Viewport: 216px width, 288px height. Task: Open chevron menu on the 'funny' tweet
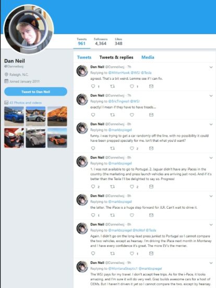211,124
